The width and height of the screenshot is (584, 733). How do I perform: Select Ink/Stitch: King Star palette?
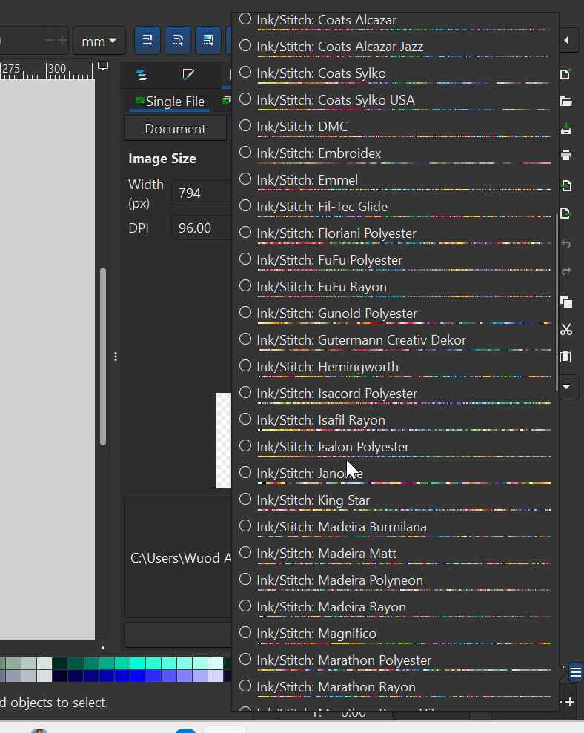(x=395, y=501)
